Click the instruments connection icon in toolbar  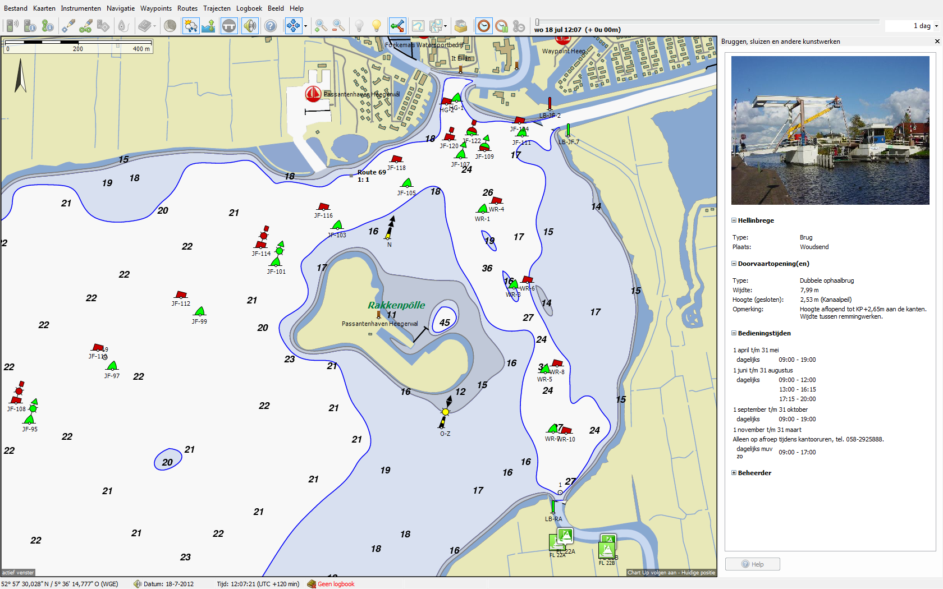coord(12,26)
